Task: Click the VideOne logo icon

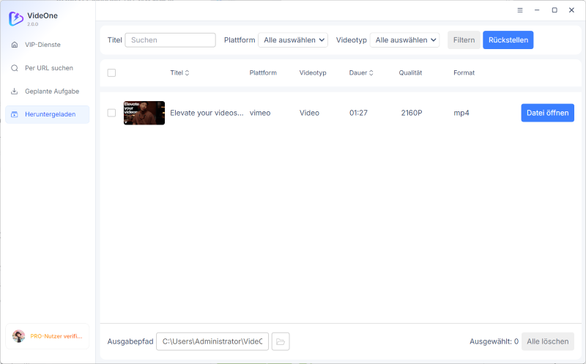Action: (16, 18)
